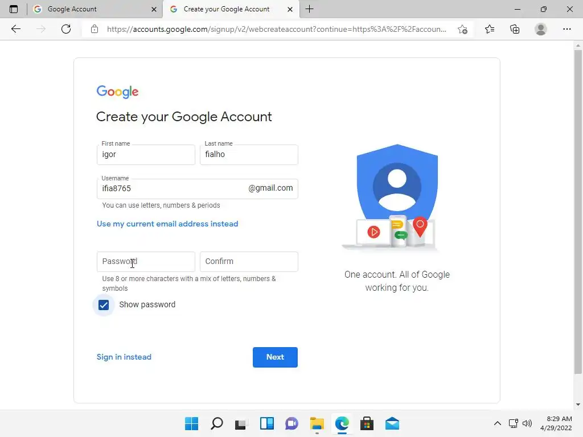Click the Last name field
Viewport: 583px width, 437px height.
pos(249,155)
